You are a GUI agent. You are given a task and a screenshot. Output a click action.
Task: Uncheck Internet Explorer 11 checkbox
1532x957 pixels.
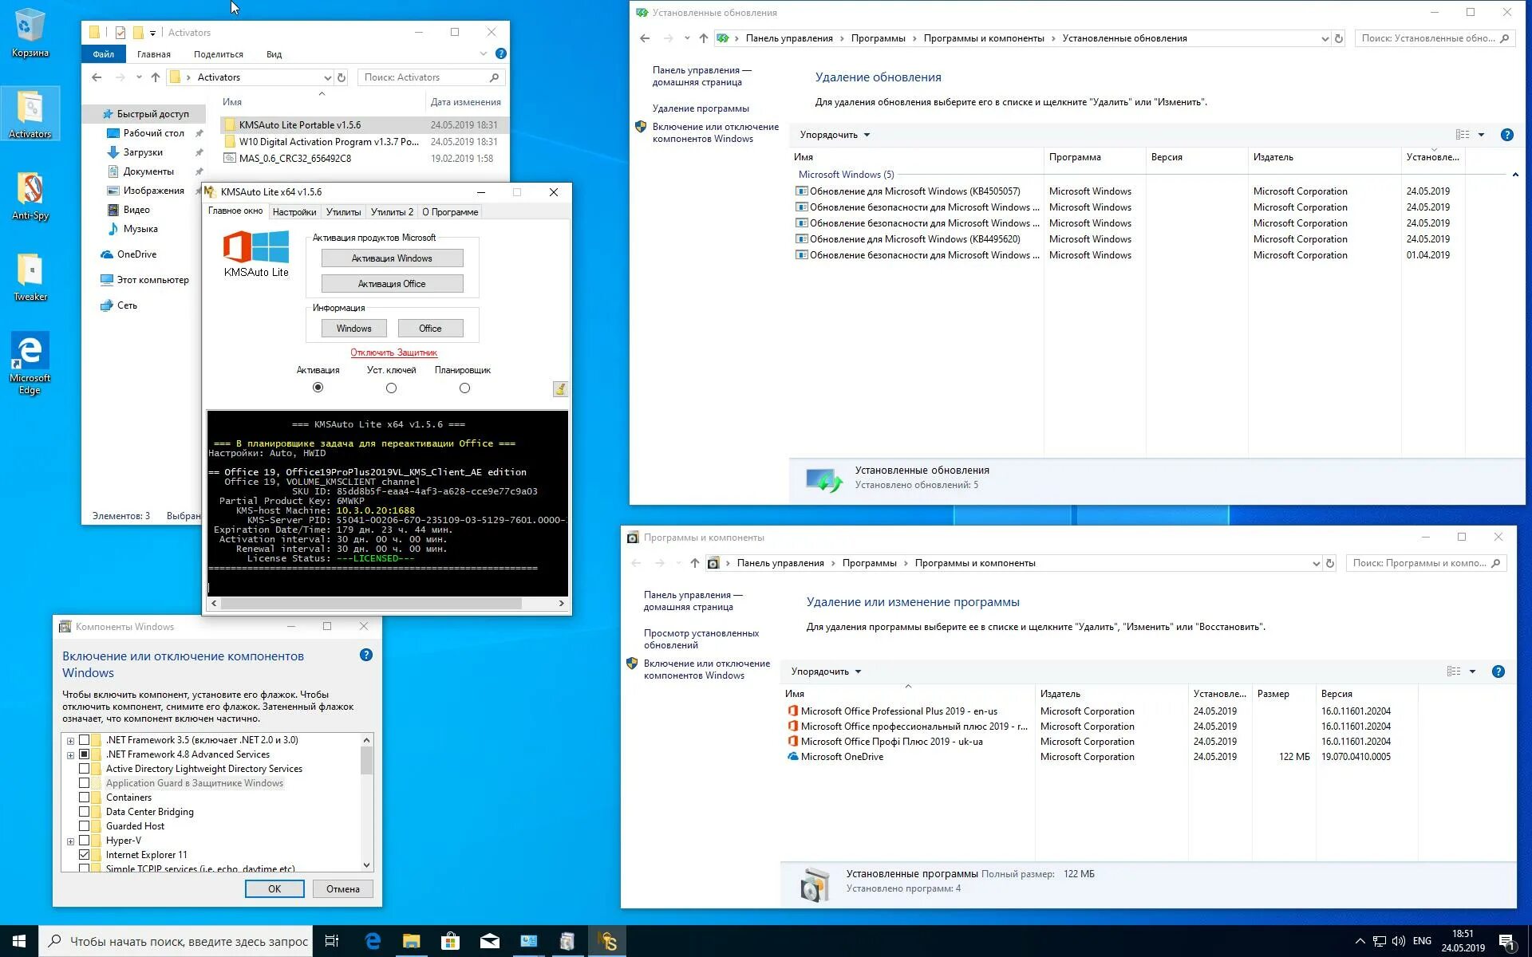click(84, 855)
